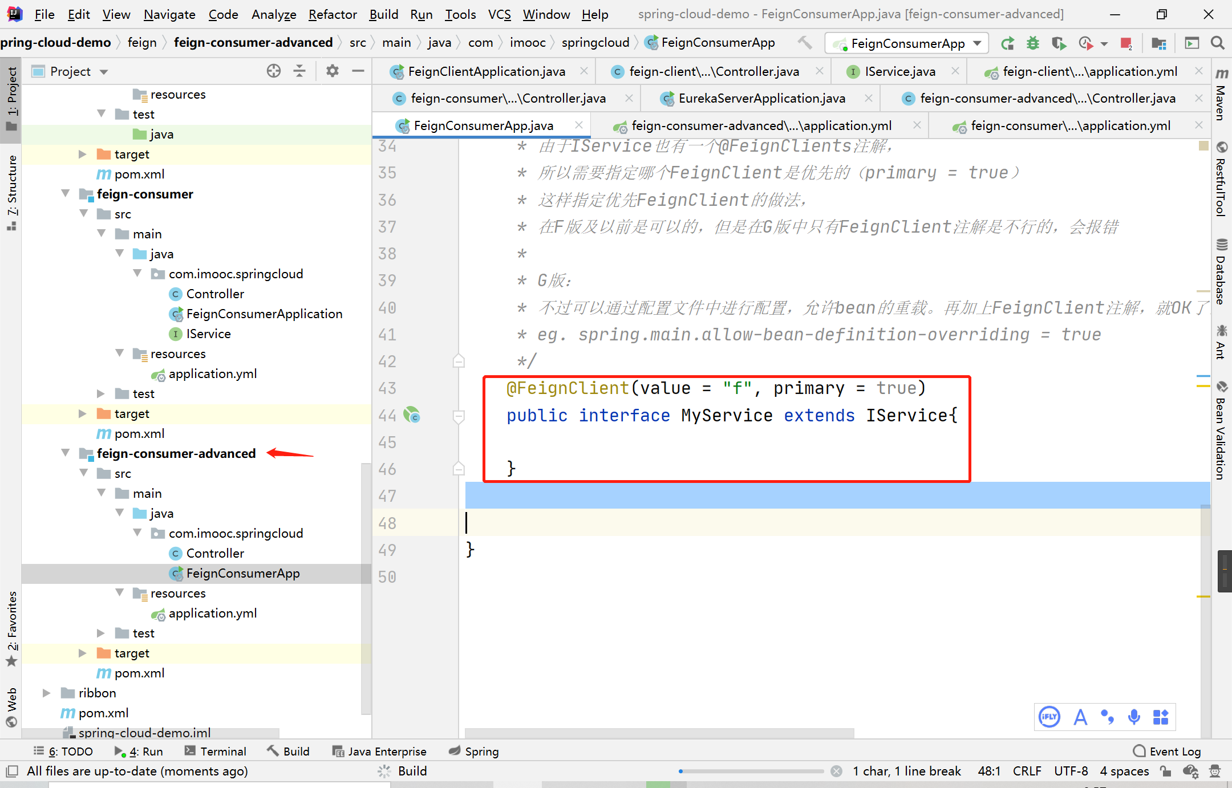The image size is (1232, 788).
Task: Expand the target folder under feign-consumer
Action: click(x=83, y=413)
